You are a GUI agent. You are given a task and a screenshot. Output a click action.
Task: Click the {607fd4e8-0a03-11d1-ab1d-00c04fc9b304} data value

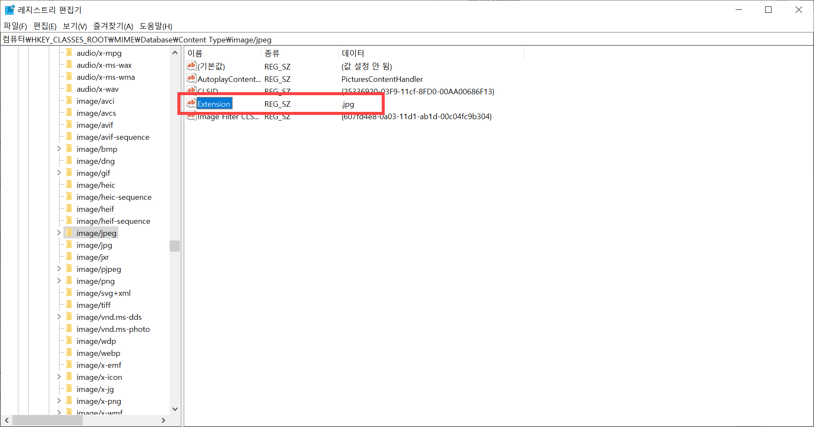click(x=416, y=117)
